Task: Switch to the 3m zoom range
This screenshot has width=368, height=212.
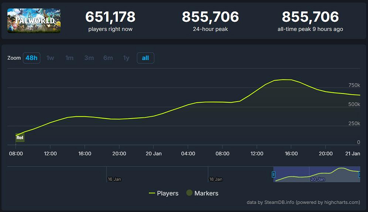Action: point(89,58)
